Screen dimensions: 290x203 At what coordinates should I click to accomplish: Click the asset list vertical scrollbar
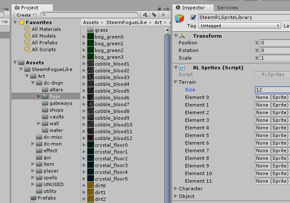click(167, 118)
